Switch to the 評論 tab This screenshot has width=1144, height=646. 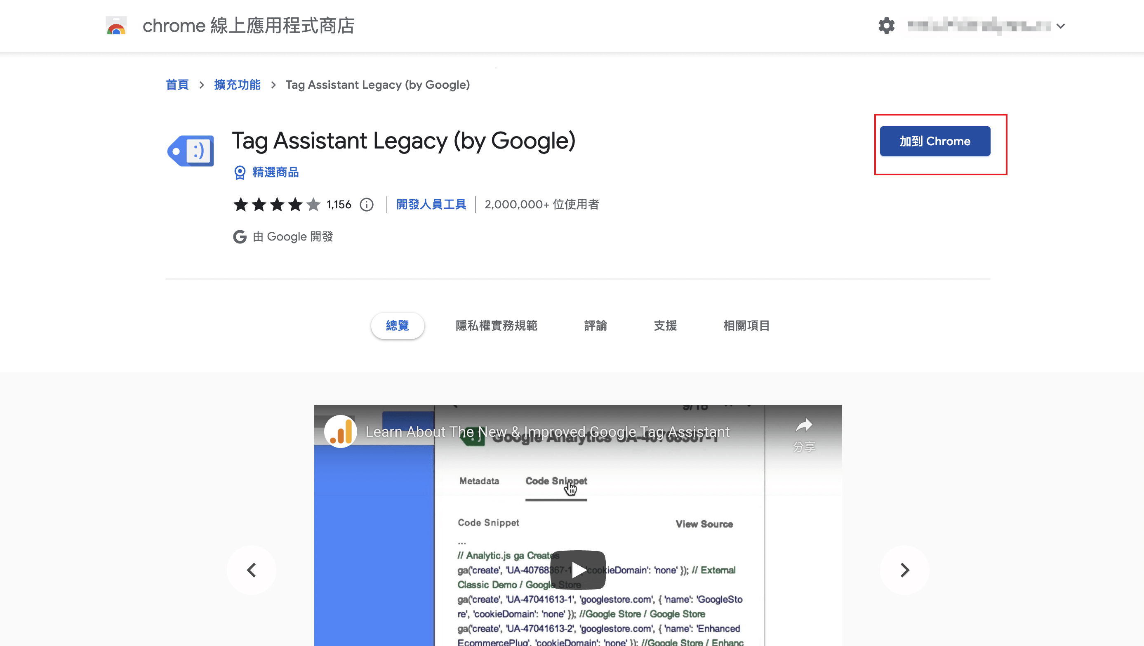[596, 325]
